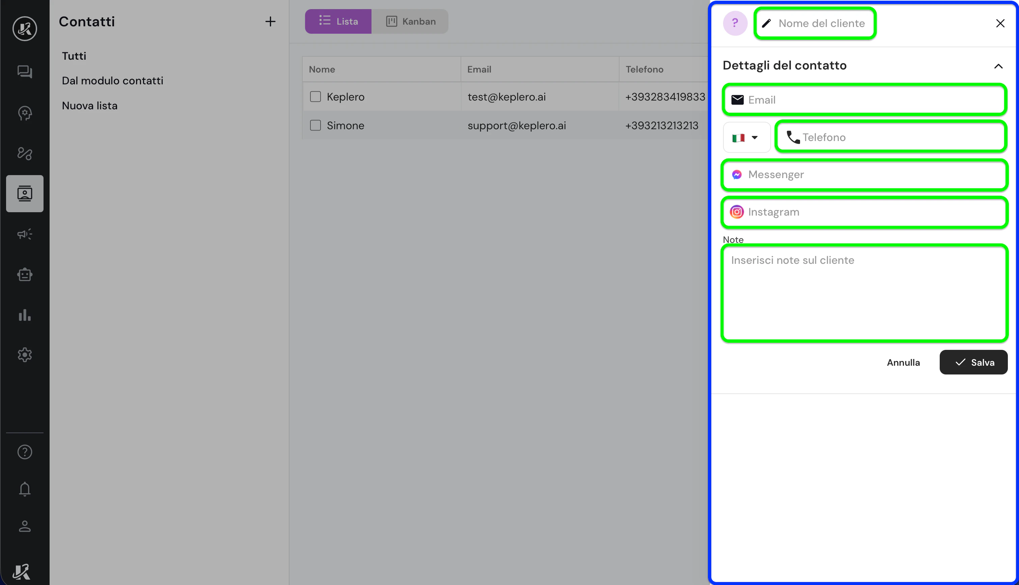This screenshot has width=1019, height=585.
Task: Add a new contact list with plus button
Action: click(x=270, y=21)
